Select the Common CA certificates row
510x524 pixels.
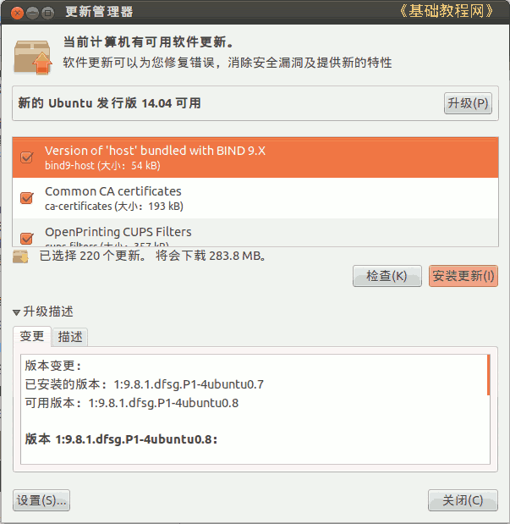coord(255,198)
